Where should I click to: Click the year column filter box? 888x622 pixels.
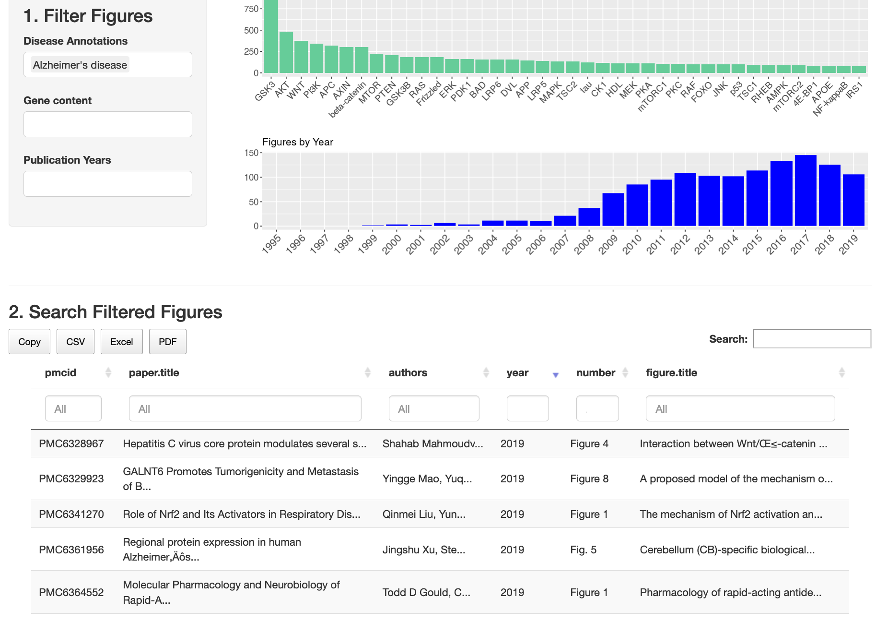[x=527, y=409]
